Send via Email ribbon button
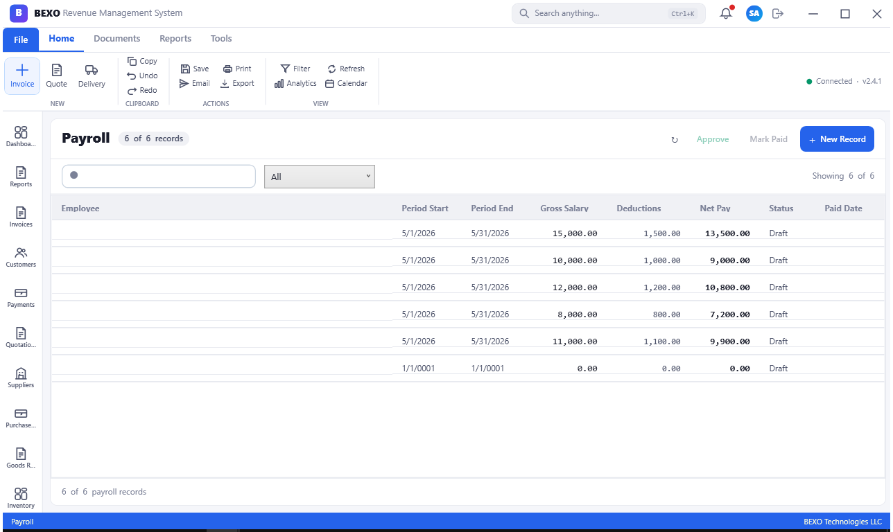This screenshot has width=893, height=532. click(195, 83)
